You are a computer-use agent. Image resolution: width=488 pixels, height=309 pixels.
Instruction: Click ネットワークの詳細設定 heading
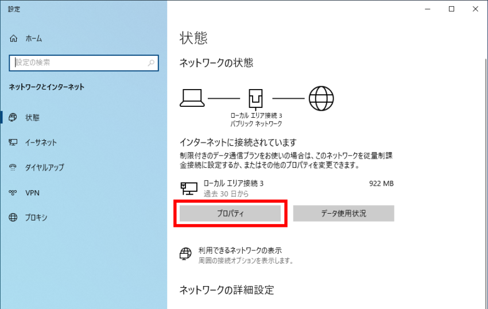[227, 290]
